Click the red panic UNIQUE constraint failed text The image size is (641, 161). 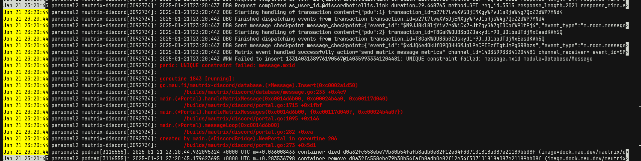click(x=227, y=66)
